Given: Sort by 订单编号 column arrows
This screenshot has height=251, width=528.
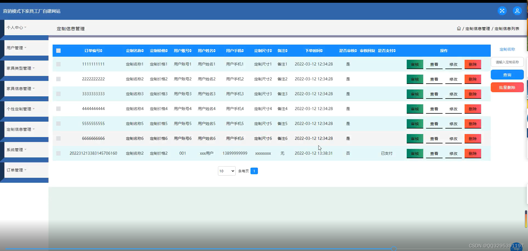Looking at the screenshot, I should (x=101, y=51).
